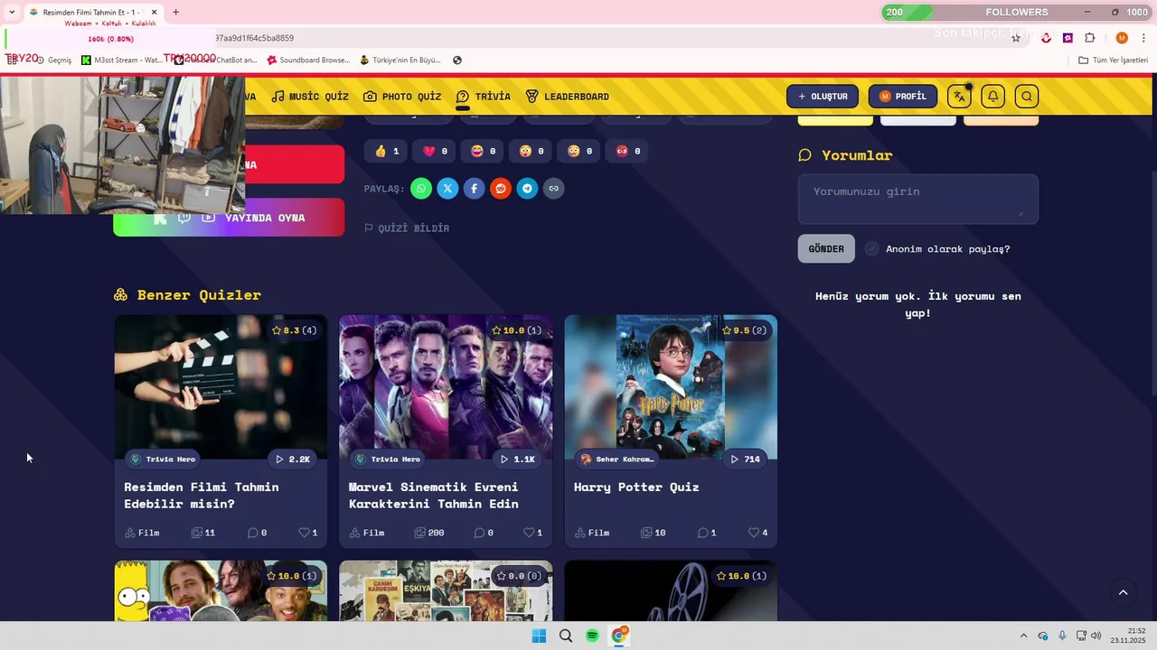Open the notifications bell
The height and width of the screenshot is (650, 1157).
point(992,97)
